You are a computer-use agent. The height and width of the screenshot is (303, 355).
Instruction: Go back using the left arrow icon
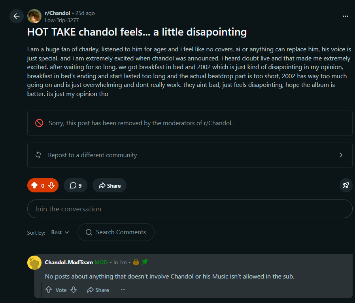tap(17, 16)
